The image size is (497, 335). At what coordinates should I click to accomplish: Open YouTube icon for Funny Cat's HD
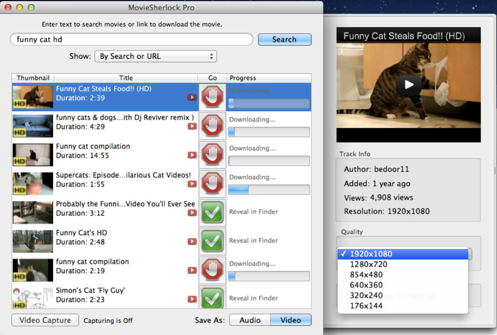click(192, 242)
